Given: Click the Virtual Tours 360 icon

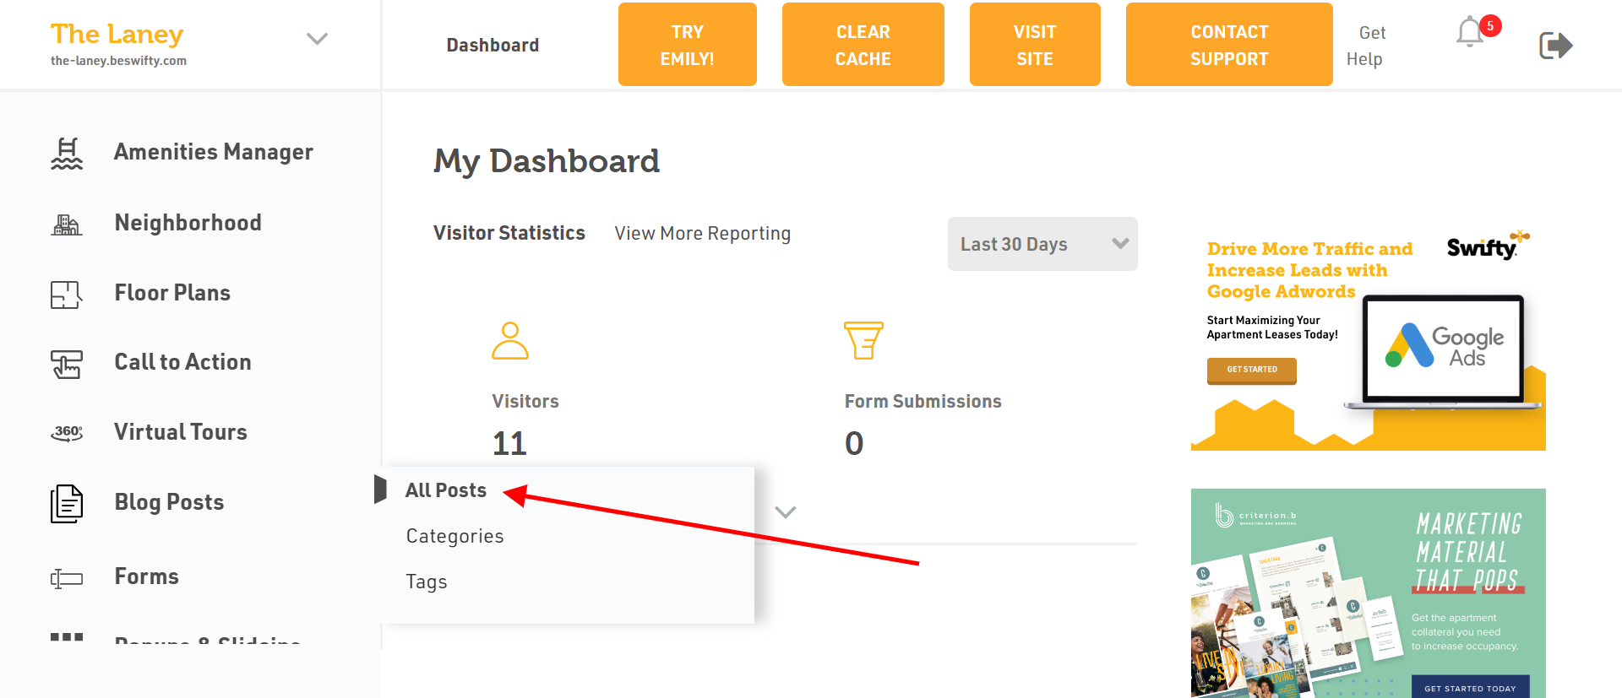Looking at the screenshot, I should coord(67,433).
